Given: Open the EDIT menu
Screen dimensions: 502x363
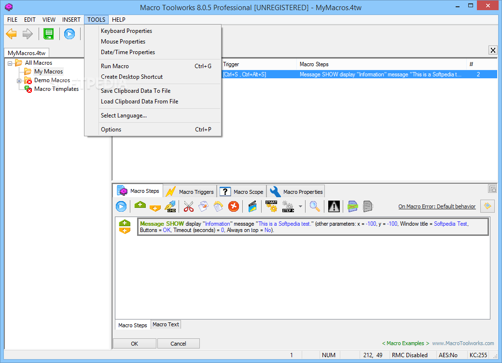Looking at the screenshot, I should 30,19.
